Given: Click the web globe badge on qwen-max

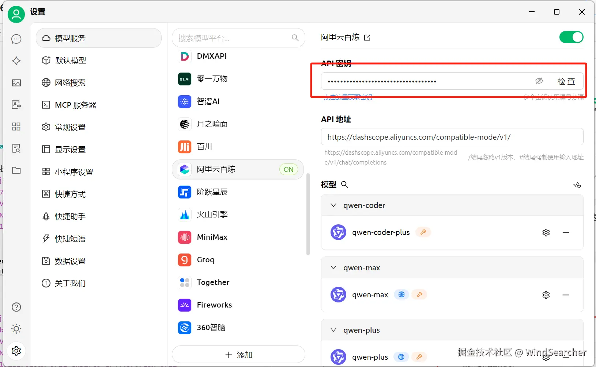Looking at the screenshot, I should pos(401,294).
